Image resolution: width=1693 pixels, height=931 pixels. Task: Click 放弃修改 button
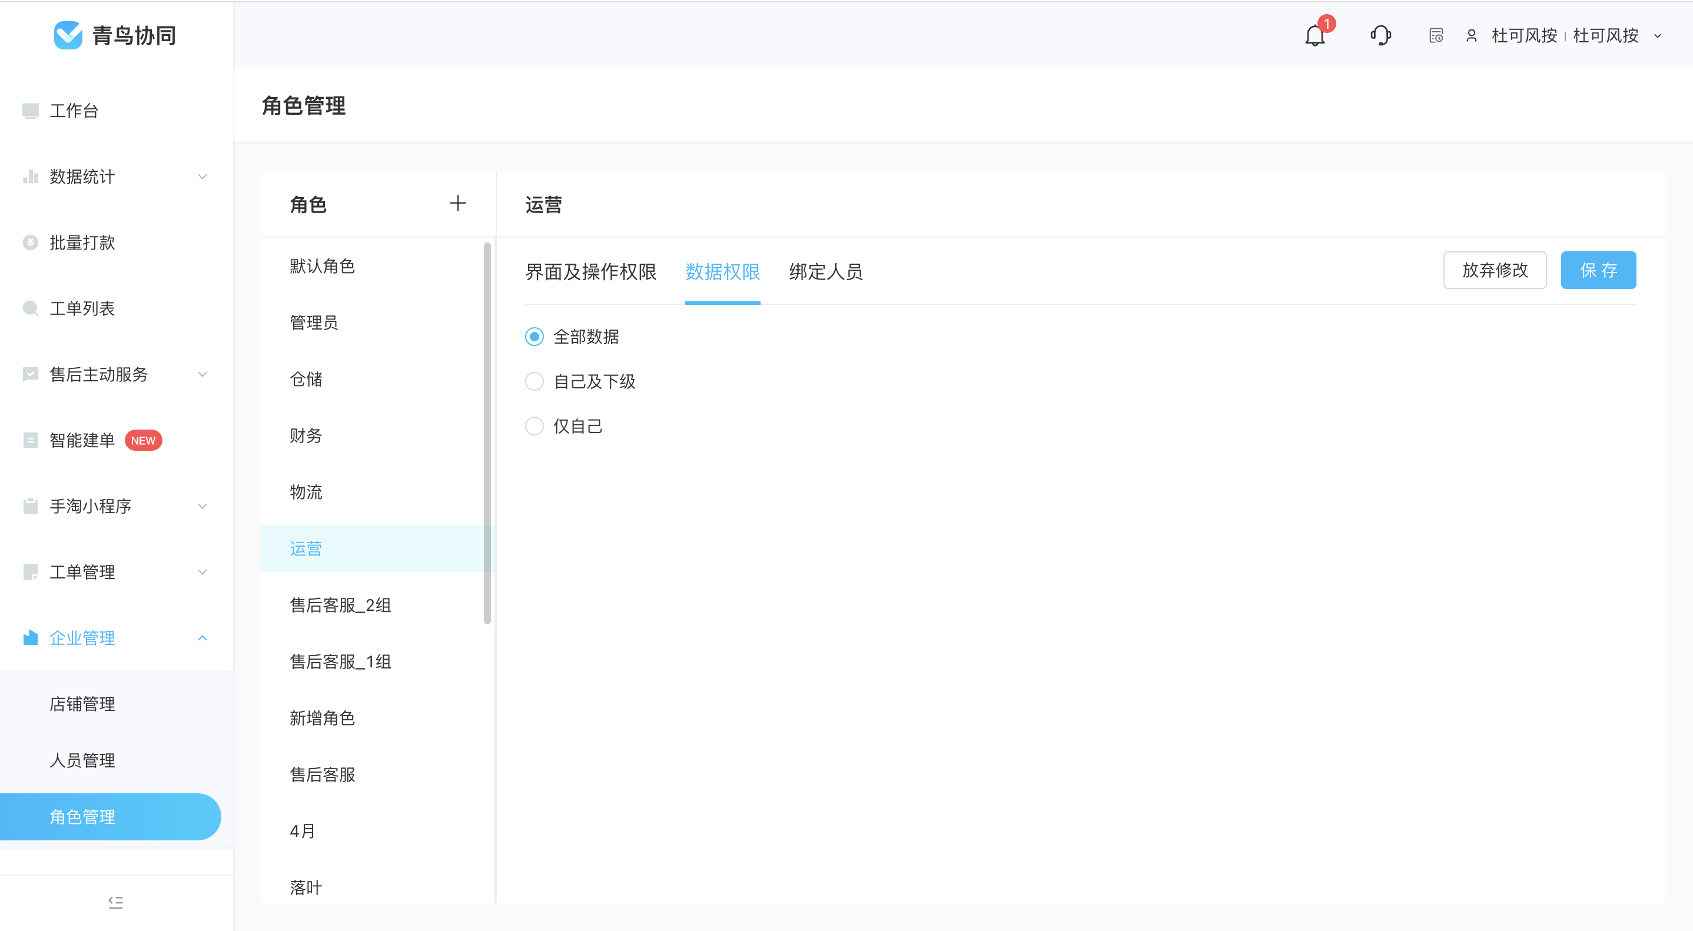(1495, 270)
